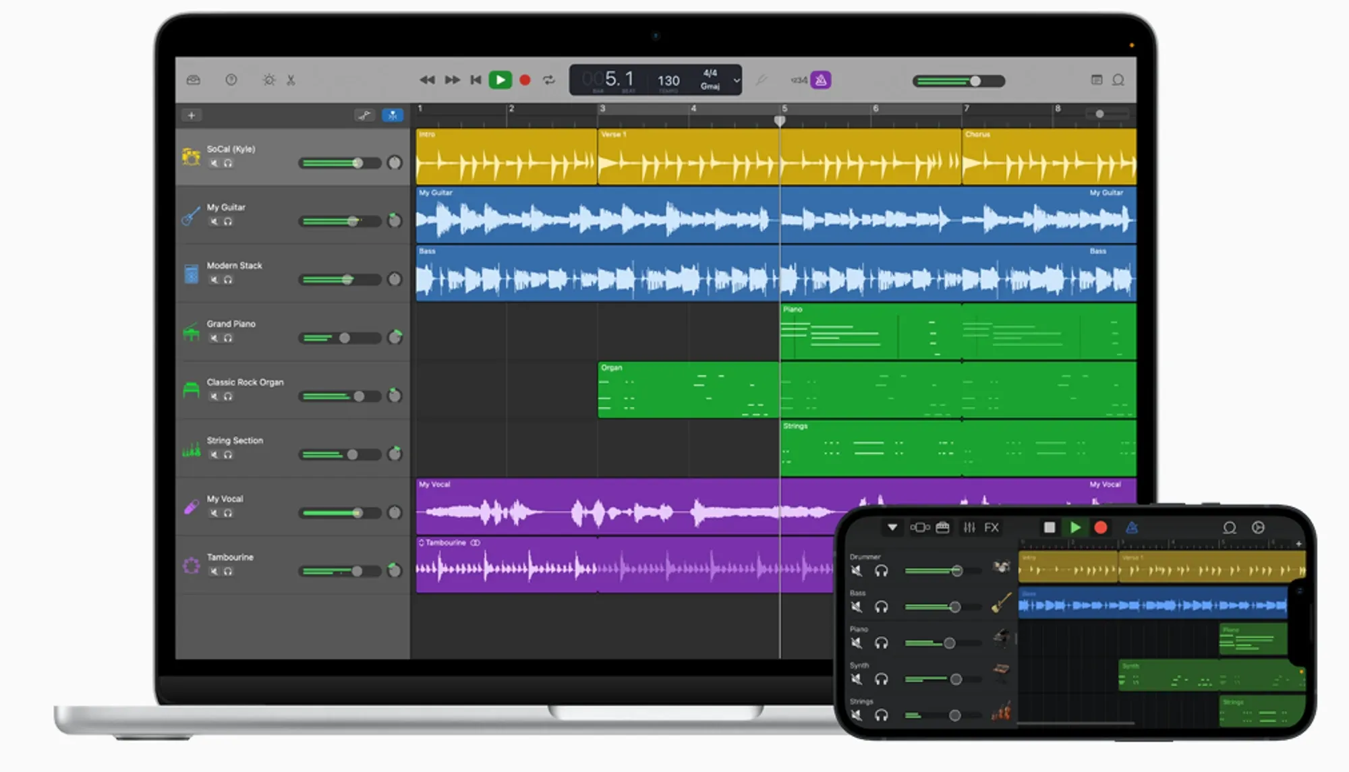Select the SoCal (Kyle) drummer track icon
The image size is (1349, 772).
[192, 157]
